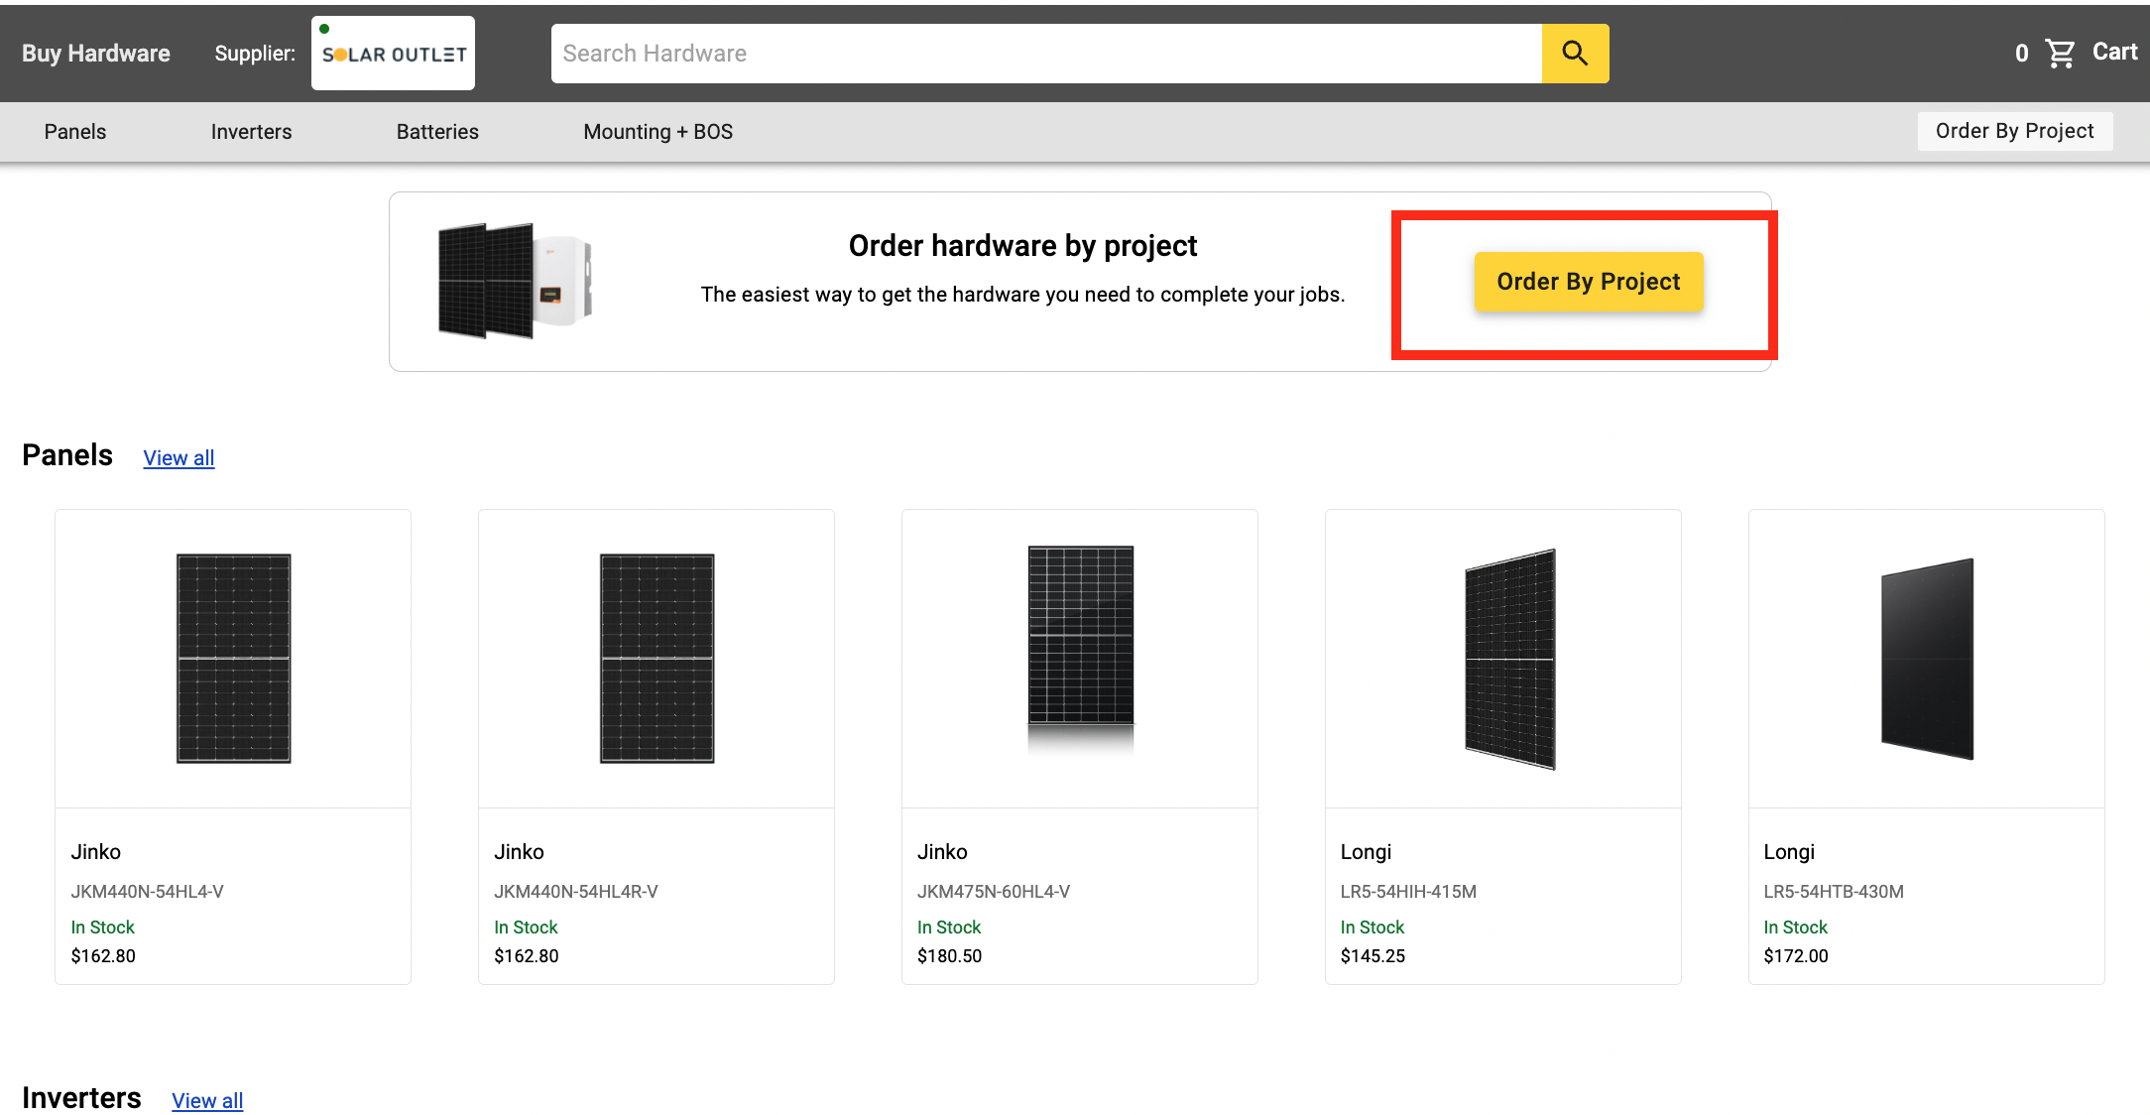Image resolution: width=2150 pixels, height=1115 pixels.
Task: Click the $172.00 price
Action: click(x=1796, y=956)
